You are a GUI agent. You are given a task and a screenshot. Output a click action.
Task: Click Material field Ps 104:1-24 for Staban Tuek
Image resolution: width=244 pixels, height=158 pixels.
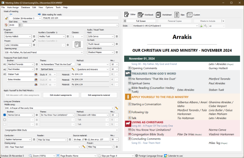(x=90, y=74)
